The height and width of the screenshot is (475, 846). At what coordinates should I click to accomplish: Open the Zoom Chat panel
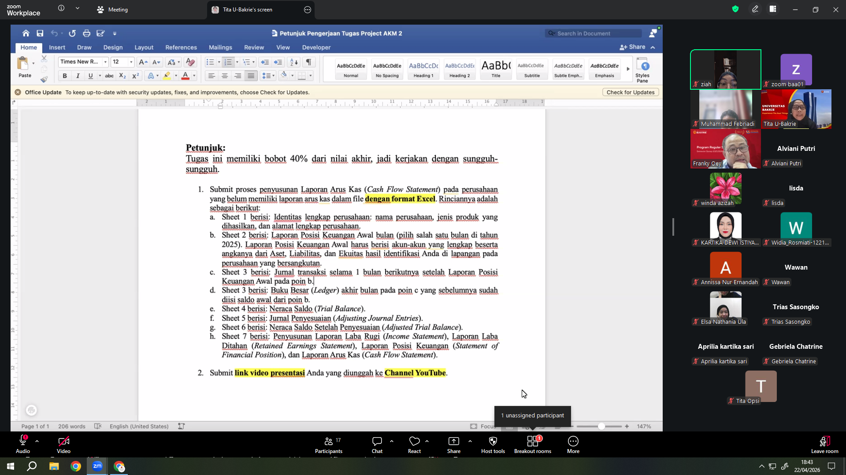click(377, 445)
